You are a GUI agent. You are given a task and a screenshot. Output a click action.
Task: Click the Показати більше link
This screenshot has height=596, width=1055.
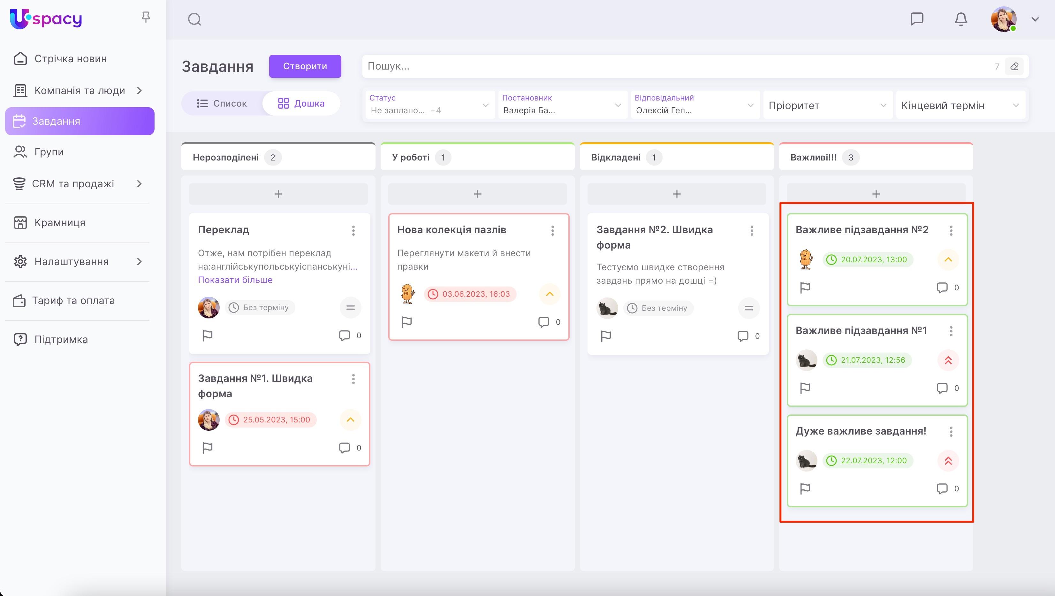tap(235, 280)
